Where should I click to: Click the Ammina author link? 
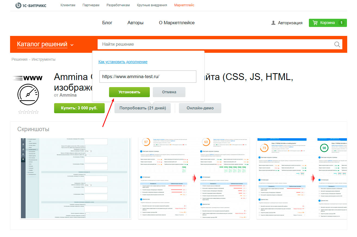click(x=68, y=95)
